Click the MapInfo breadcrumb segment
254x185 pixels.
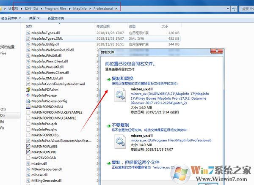click(x=80, y=9)
